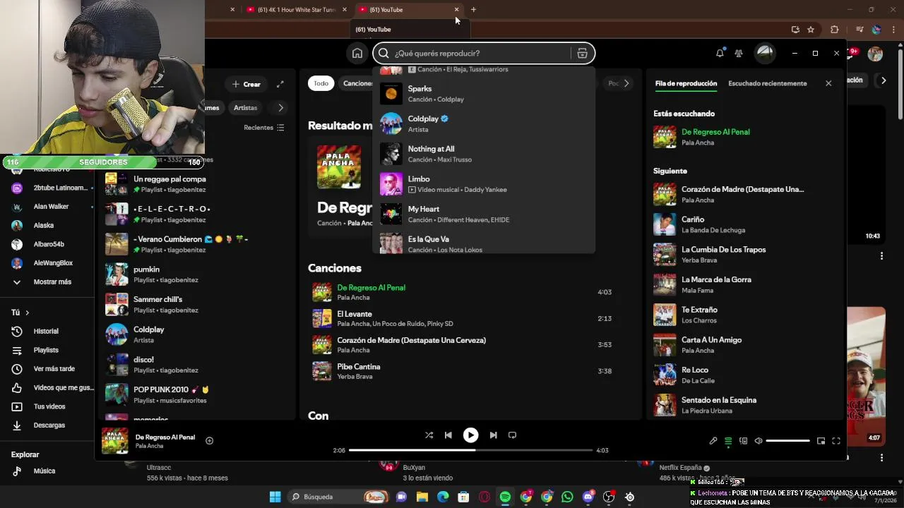
Task: Enter Spotify full screen mode
Action: [x=836, y=441]
